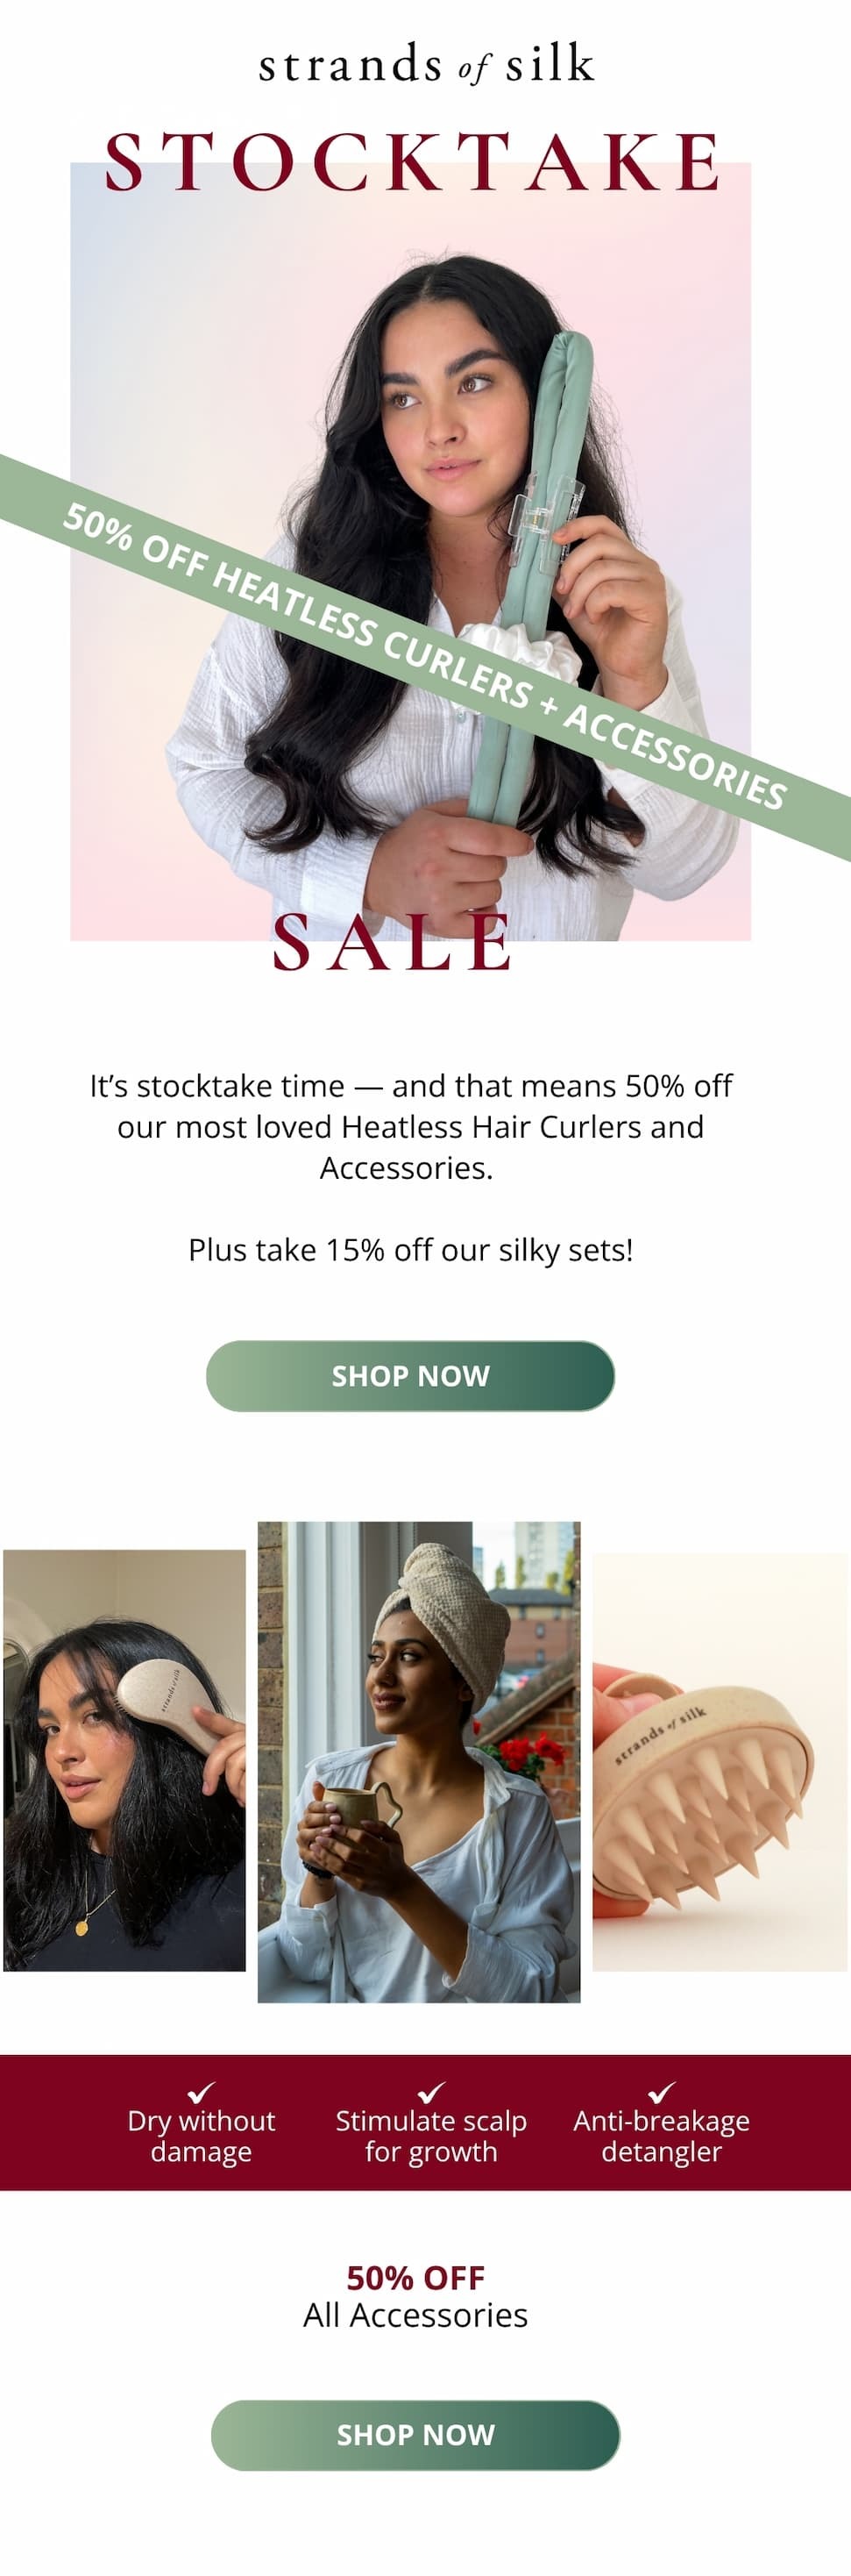
Task: Click the Dry without damage text
Action: pyautogui.click(x=201, y=2136)
